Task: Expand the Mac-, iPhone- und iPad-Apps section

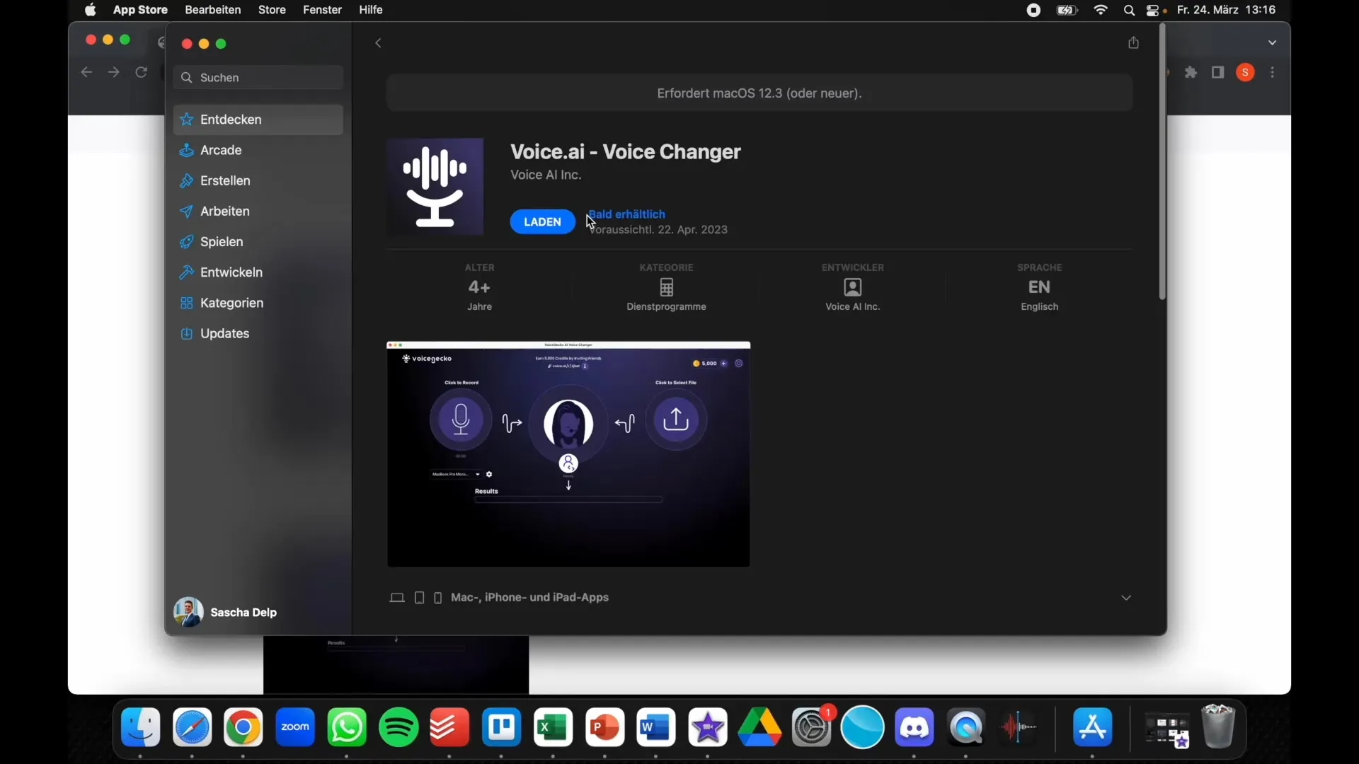Action: [1127, 598]
